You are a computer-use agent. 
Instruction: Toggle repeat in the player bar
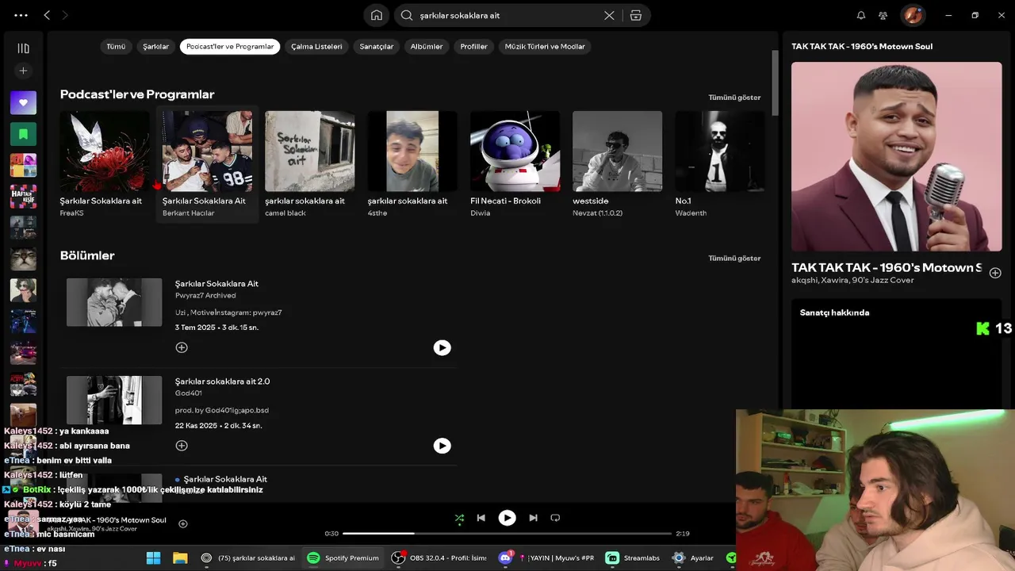(x=555, y=518)
